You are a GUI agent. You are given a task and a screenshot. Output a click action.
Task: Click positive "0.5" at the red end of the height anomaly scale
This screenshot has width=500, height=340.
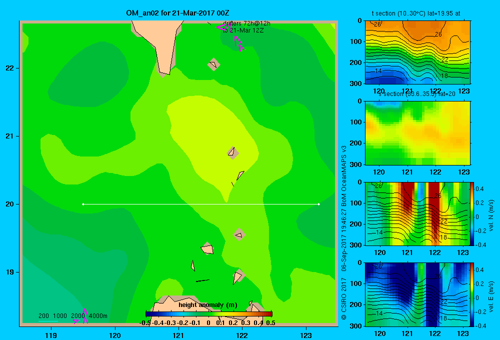pos(270,323)
